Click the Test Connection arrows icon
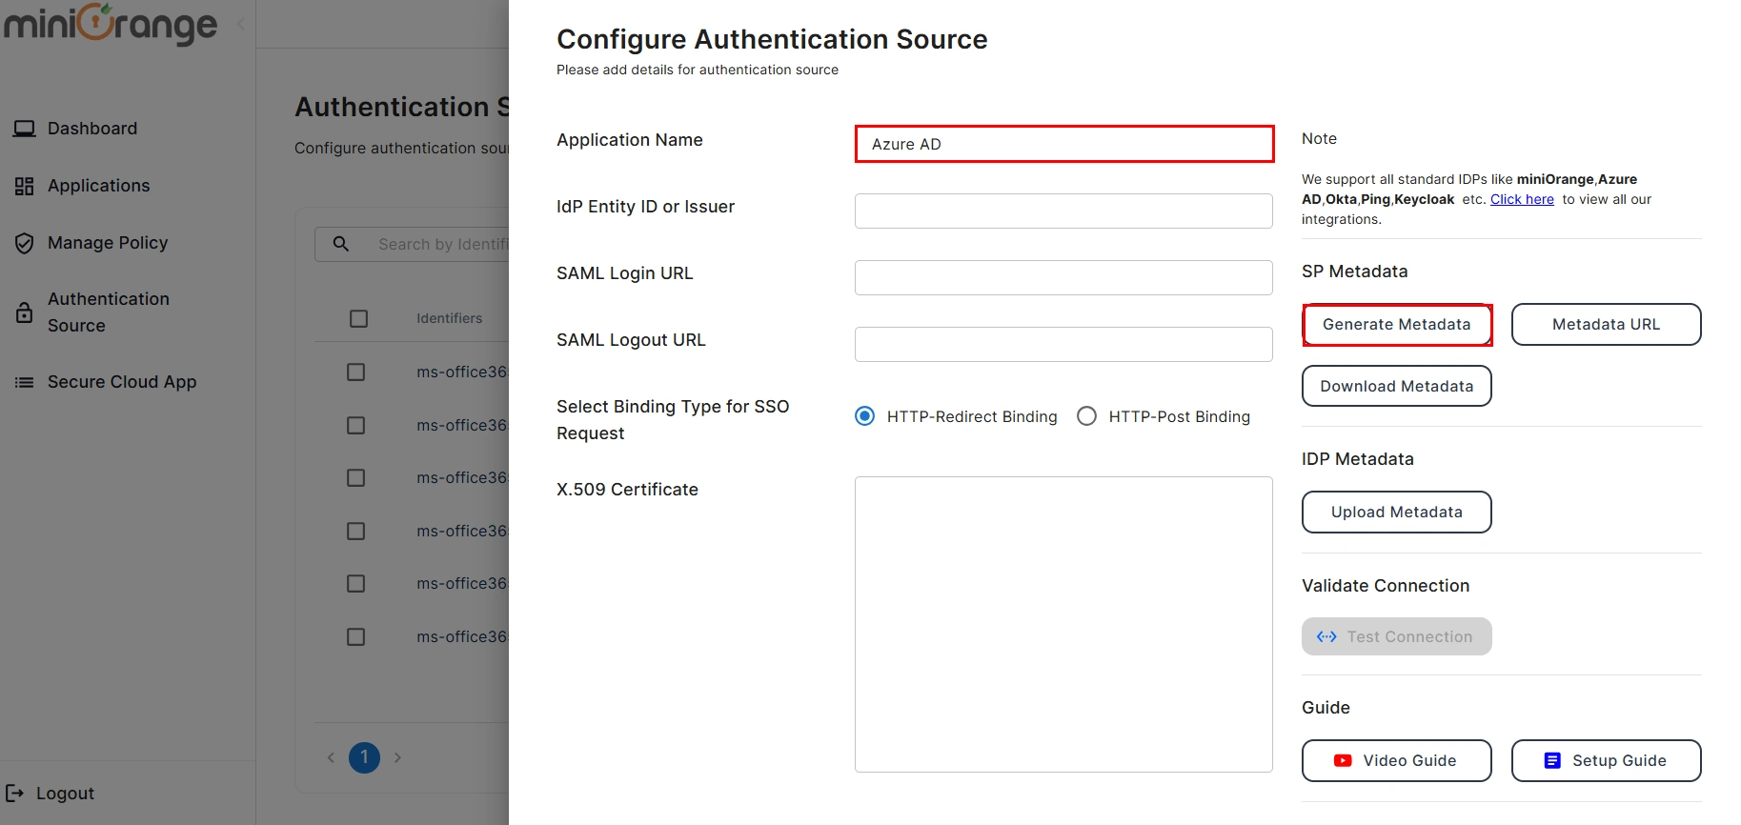Image resolution: width=1741 pixels, height=825 pixels. coord(1326,636)
